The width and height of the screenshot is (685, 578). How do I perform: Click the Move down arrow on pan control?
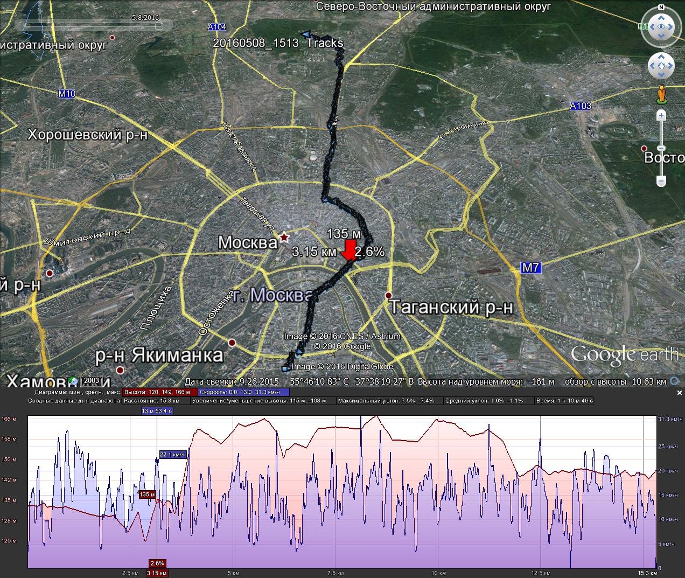pos(661,76)
